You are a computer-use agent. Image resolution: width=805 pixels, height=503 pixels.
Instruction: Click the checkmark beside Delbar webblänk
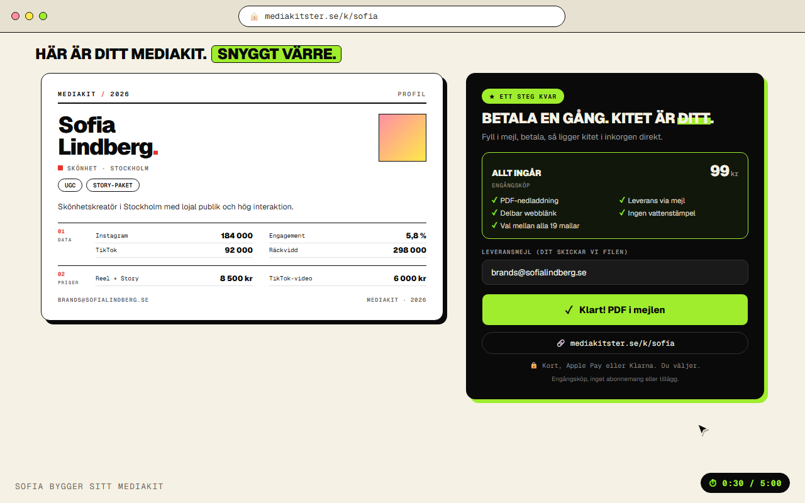494,213
